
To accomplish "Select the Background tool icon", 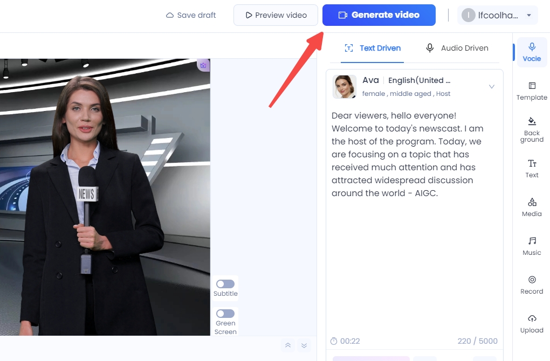I will click(x=532, y=129).
